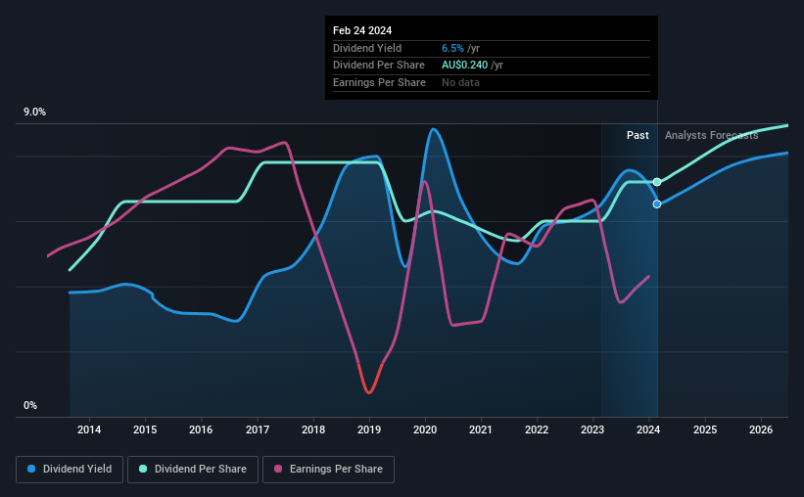Click the 2026 x-axis year label
Viewport: 804px width, 497px height.
coord(761,429)
